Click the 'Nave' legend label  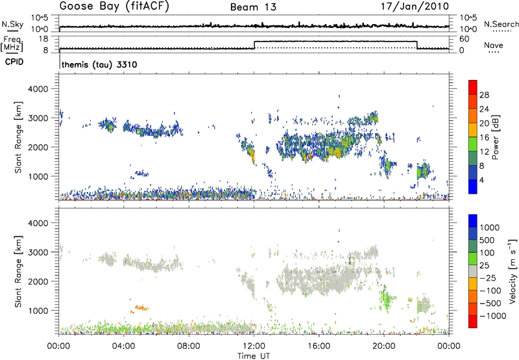pyautogui.click(x=494, y=45)
